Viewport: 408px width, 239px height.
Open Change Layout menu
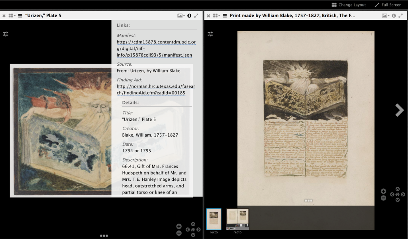coord(349,5)
